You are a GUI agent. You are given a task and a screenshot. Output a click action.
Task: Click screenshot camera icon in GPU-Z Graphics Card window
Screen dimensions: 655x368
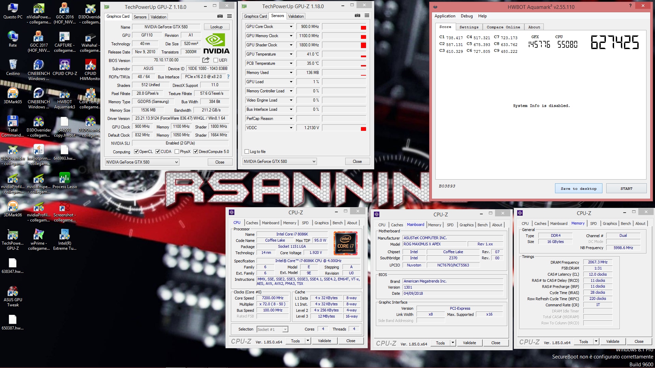(x=220, y=16)
